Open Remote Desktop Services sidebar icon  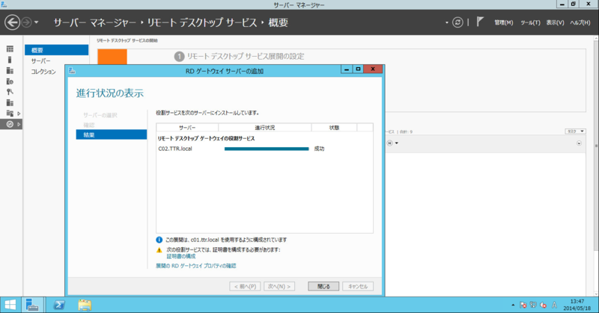[x=10, y=124]
